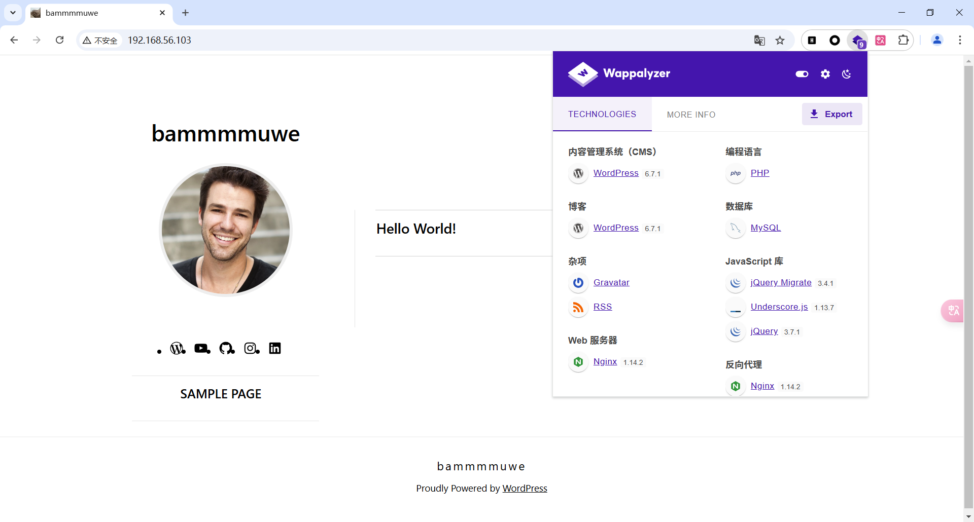The image size is (974, 522).
Task: Click the WordPress icon in CMS section
Action: click(x=578, y=173)
